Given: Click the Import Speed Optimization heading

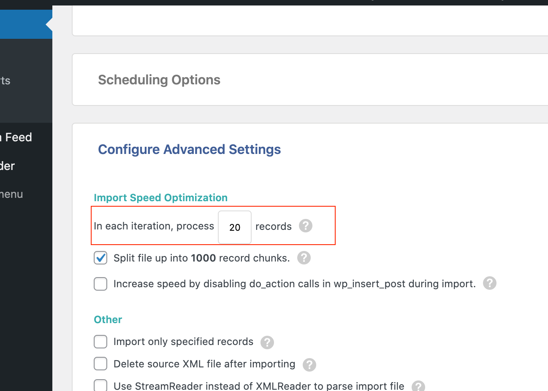Looking at the screenshot, I should 160,197.
